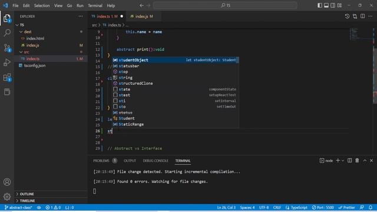This screenshot has height=212, width=377.
Task: Click the open changes icon in editor toolbar
Action: [355, 16]
